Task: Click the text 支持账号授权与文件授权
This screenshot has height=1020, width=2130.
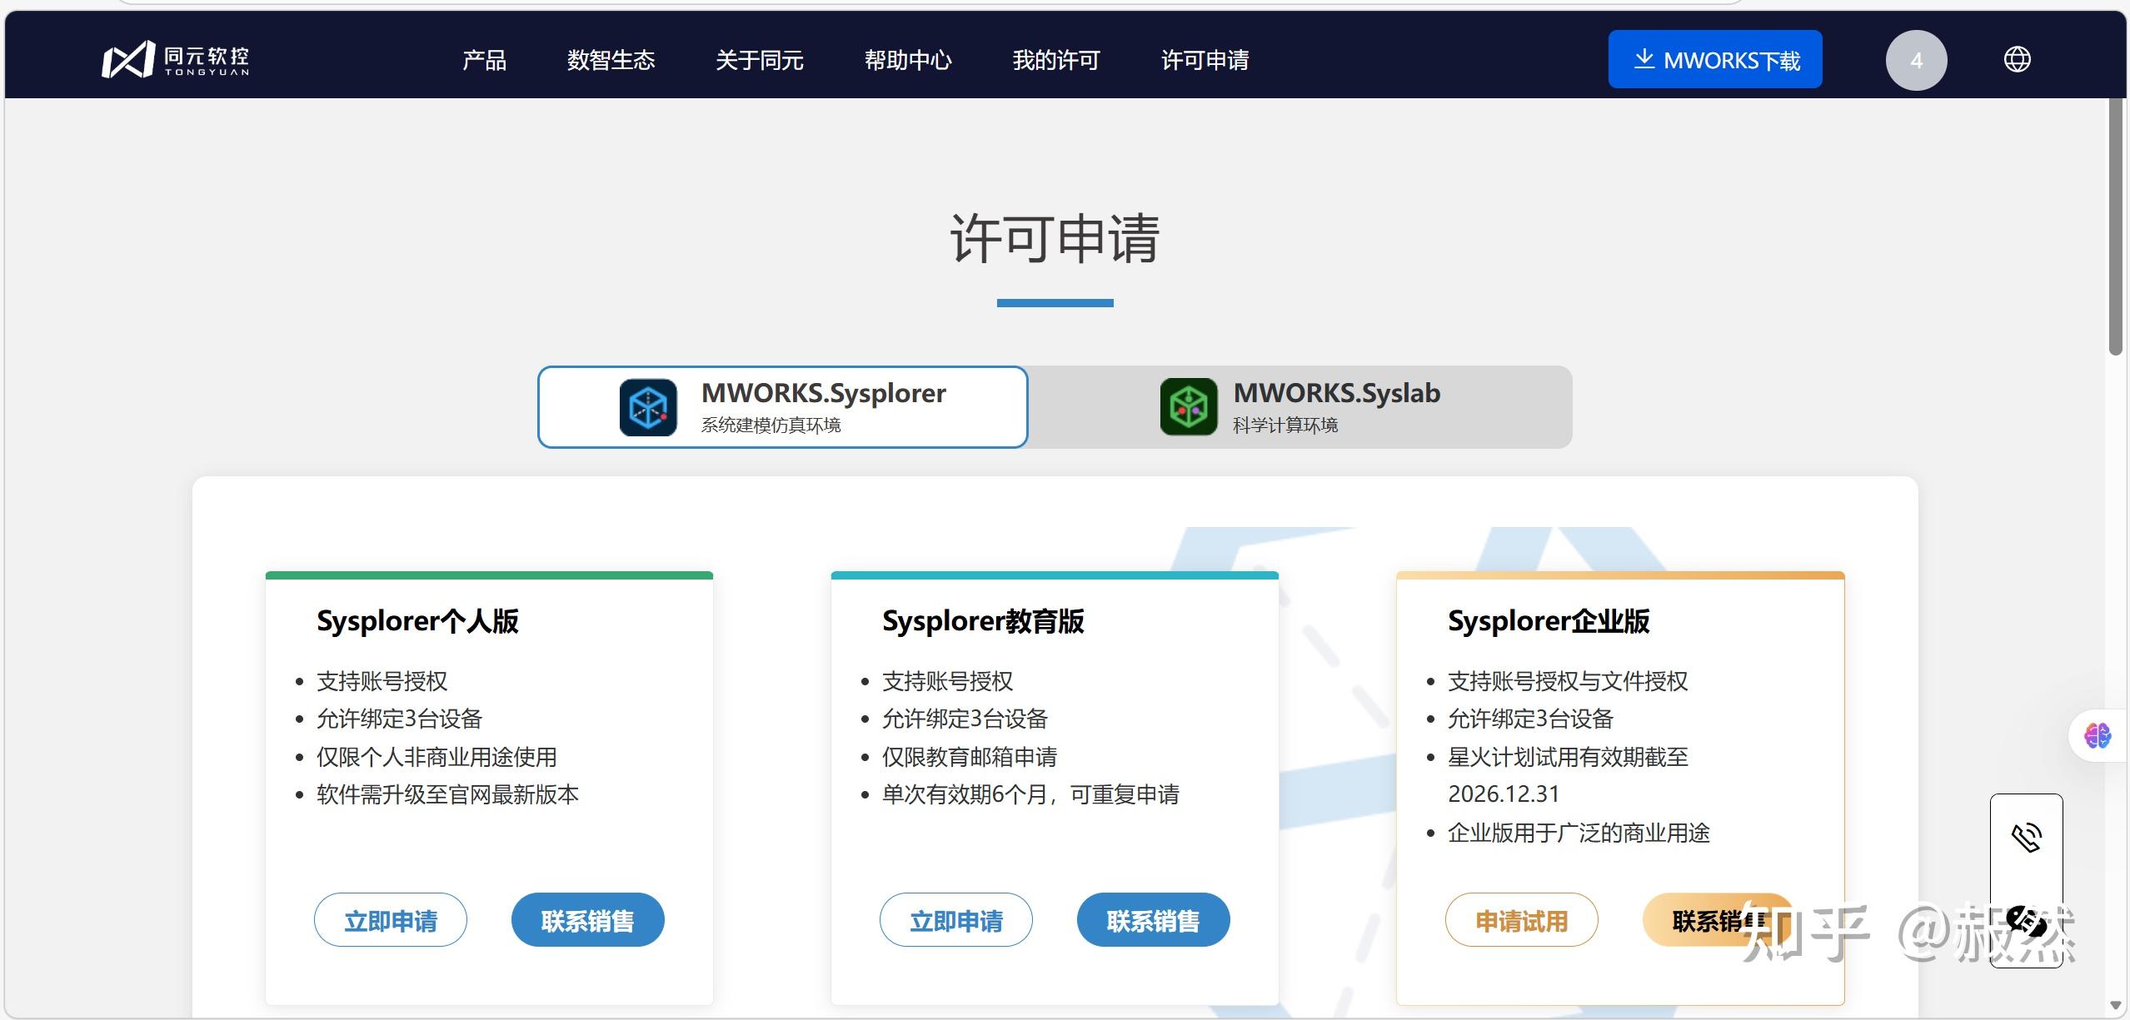Action: point(1568,681)
